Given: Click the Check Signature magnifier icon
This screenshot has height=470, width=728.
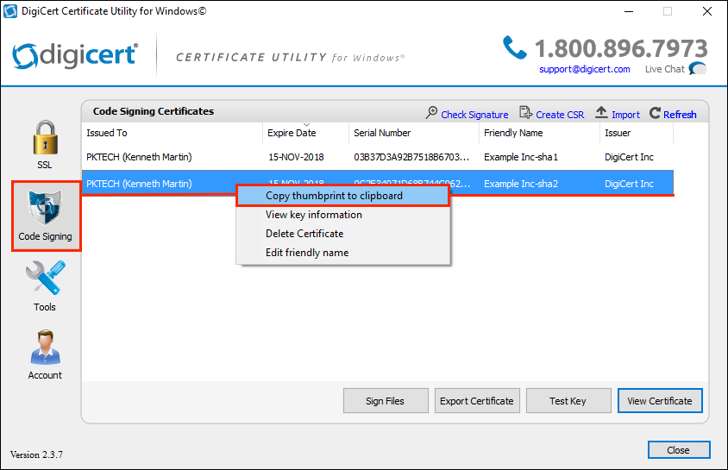Looking at the screenshot, I should point(432,114).
